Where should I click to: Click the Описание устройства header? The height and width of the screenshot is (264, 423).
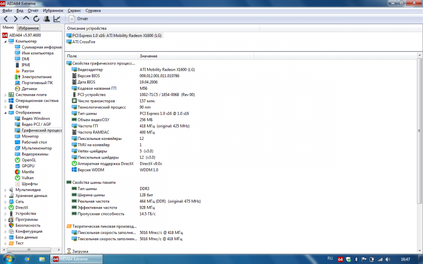162,29
